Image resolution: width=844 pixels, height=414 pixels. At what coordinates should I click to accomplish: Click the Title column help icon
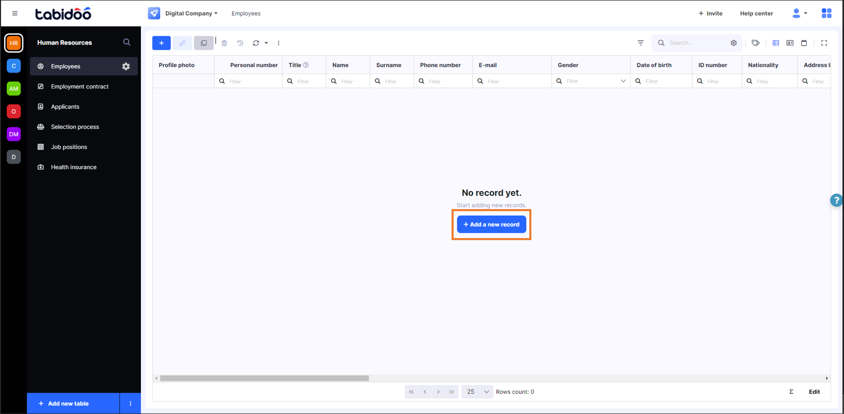click(x=306, y=65)
